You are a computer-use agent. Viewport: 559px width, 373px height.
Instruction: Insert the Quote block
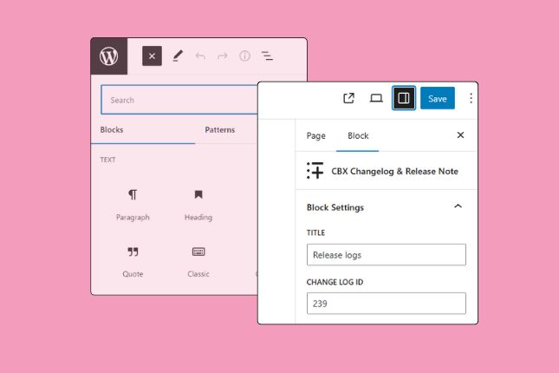[x=133, y=262]
